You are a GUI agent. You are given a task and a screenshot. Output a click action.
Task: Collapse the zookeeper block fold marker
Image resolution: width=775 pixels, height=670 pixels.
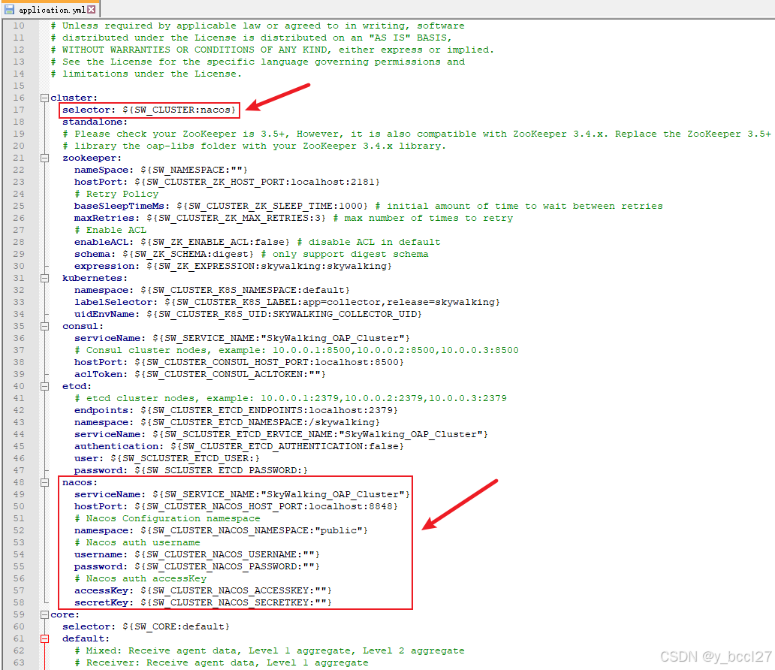click(44, 158)
